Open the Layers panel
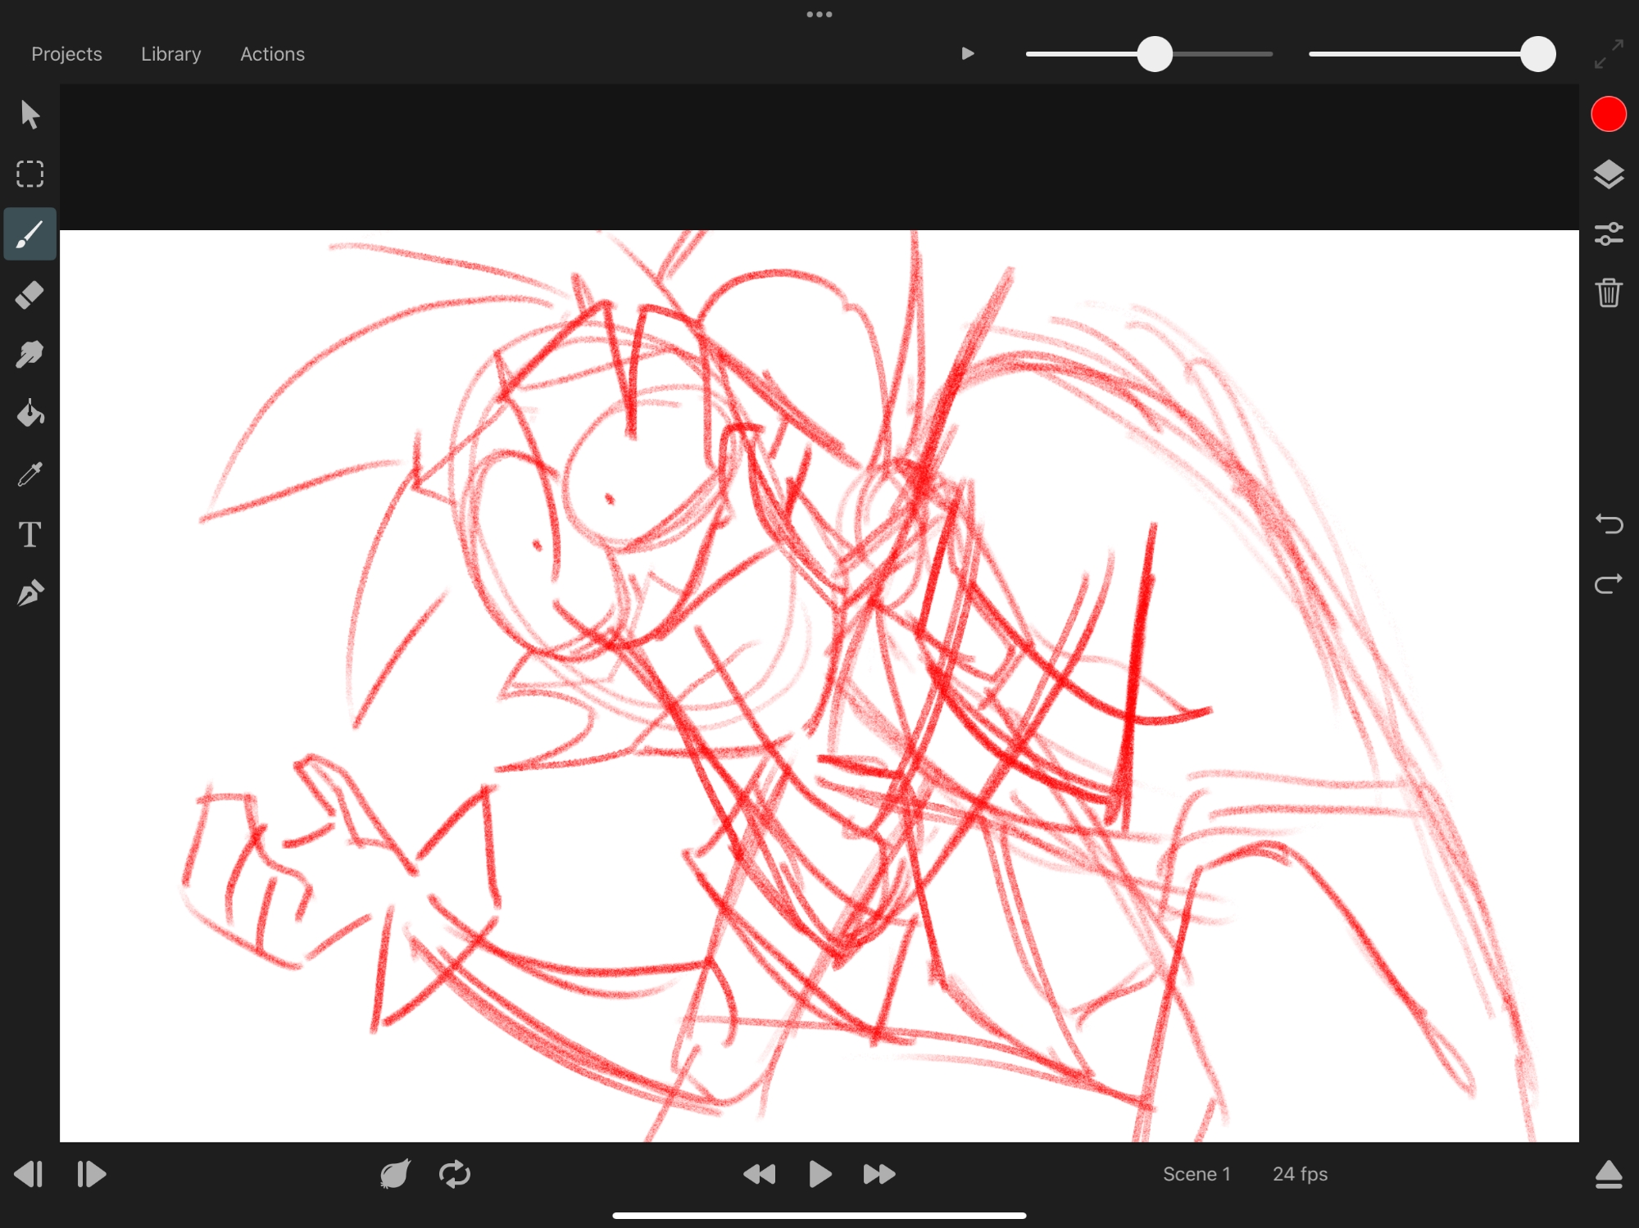The width and height of the screenshot is (1639, 1228). [1609, 174]
